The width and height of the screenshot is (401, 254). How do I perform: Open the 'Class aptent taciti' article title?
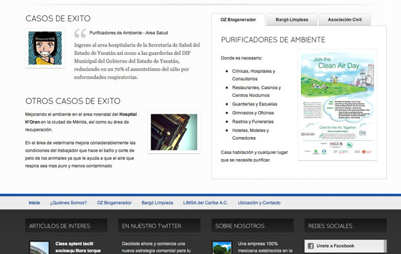[78, 247]
